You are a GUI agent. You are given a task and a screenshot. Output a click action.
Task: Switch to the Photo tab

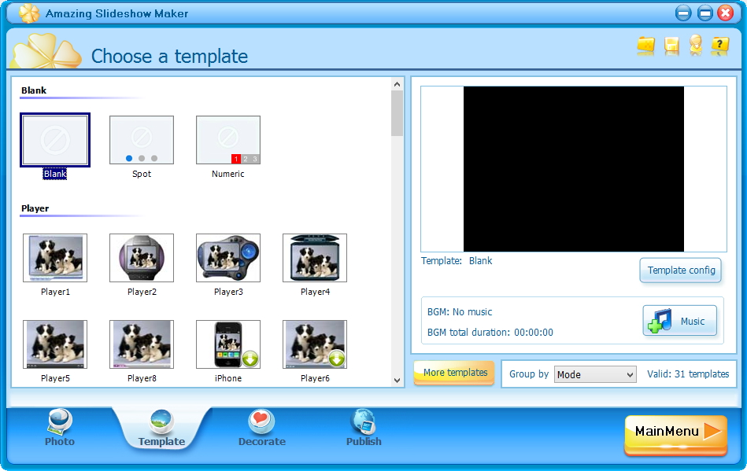(60, 428)
